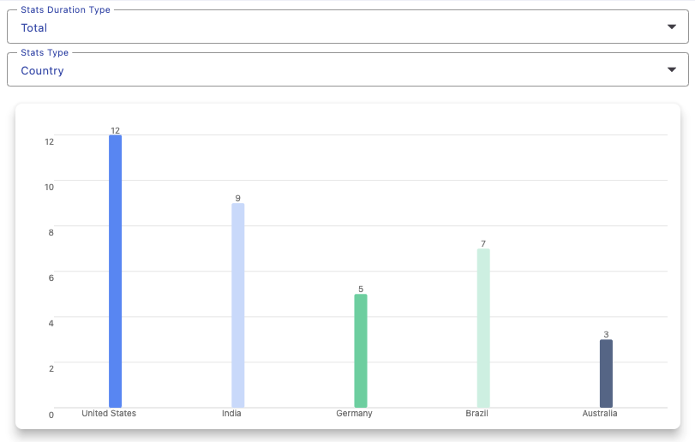
Task: Click the arrow icon beside Country
Action: [671, 70]
